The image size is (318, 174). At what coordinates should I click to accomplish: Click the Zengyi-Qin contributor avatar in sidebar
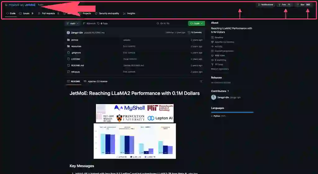pos(214,97)
